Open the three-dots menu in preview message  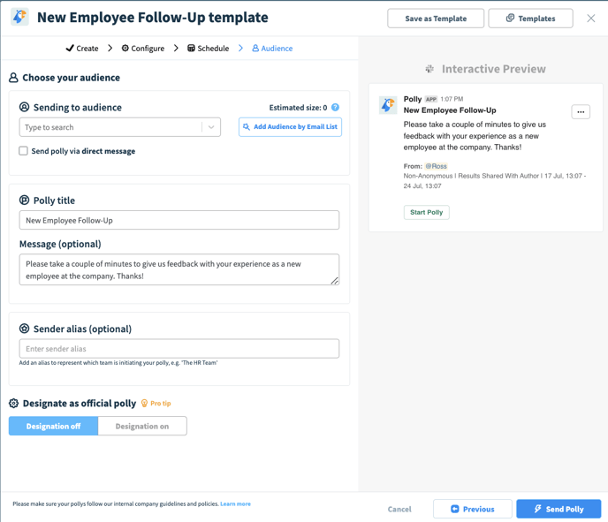coord(581,111)
